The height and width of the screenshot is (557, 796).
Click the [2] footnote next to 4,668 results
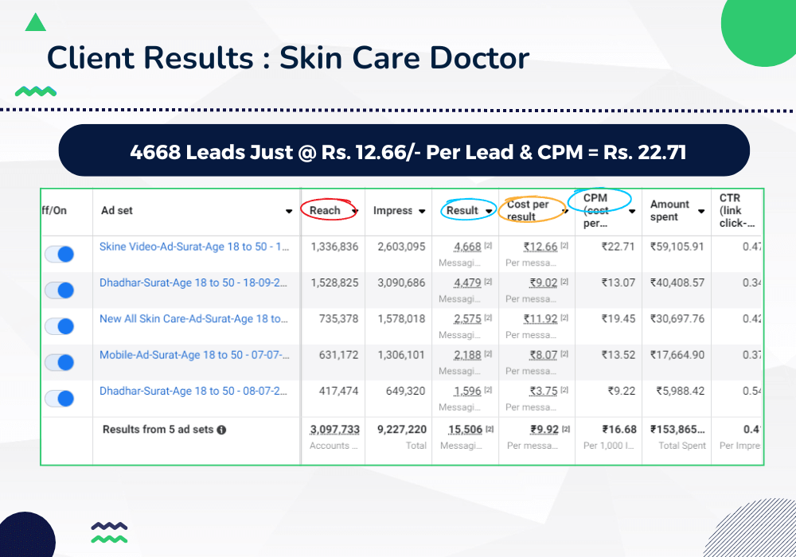[488, 247]
